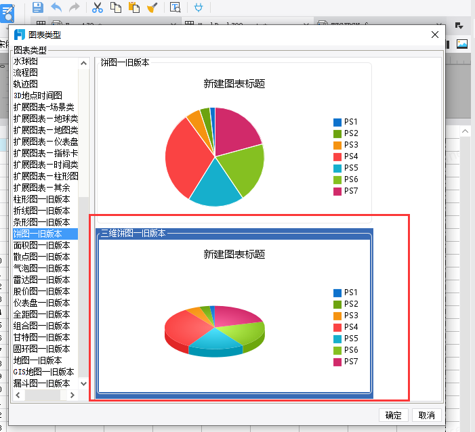The width and height of the screenshot is (475, 432).
Task: Click the plug connection icon
Action: pyautogui.click(x=199, y=7)
